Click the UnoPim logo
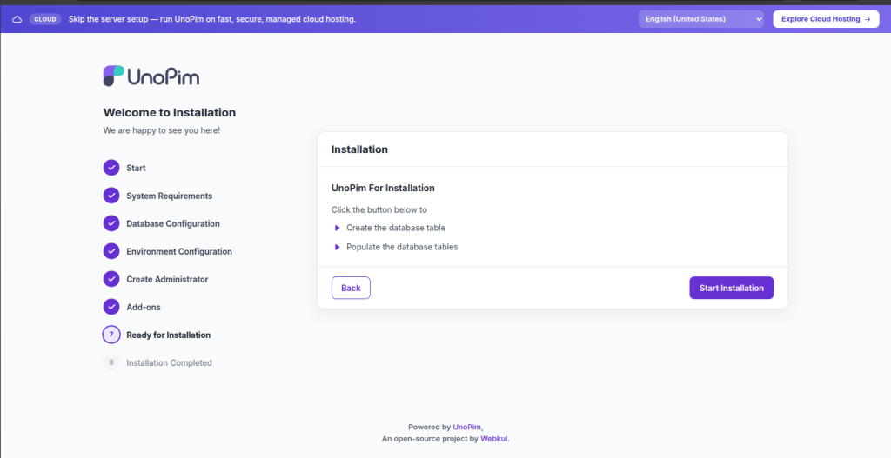 (x=151, y=76)
